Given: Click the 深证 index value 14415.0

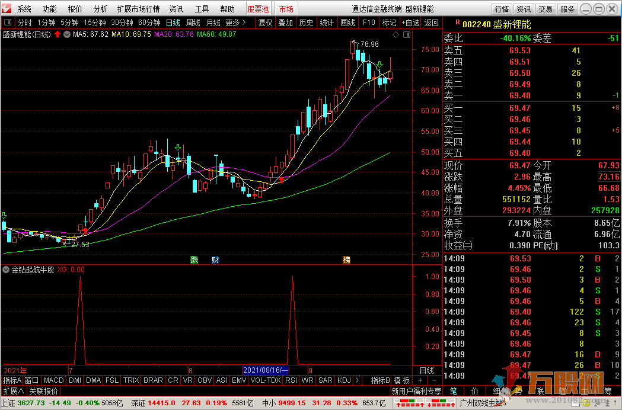Looking at the screenshot, I should 161,403.
